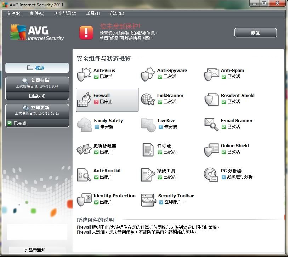Viewport: 290px width, 257px height.
Task: Open the stopped Firewall component
Action: [x=107, y=100]
